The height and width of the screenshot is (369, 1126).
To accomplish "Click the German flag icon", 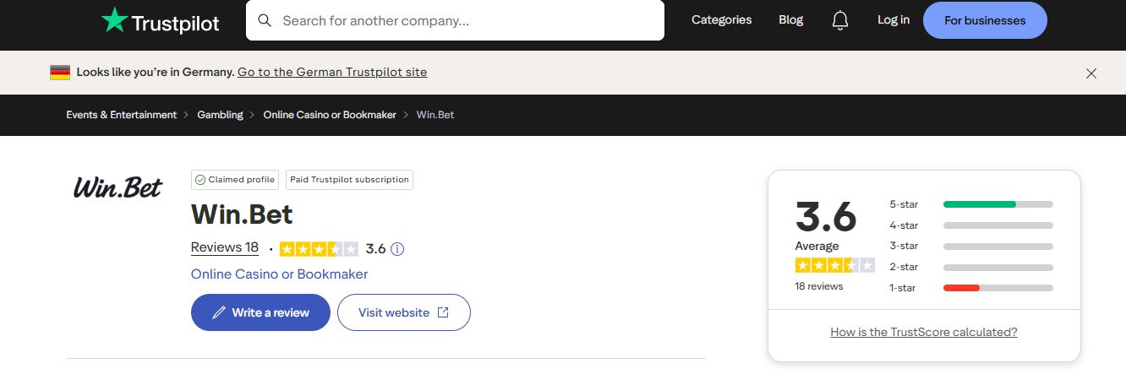I will [x=60, y=73].
